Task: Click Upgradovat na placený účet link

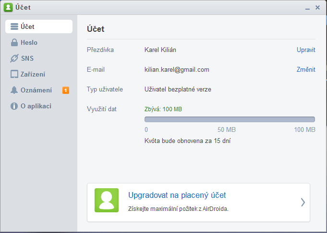Action: (x=177, y=195)
